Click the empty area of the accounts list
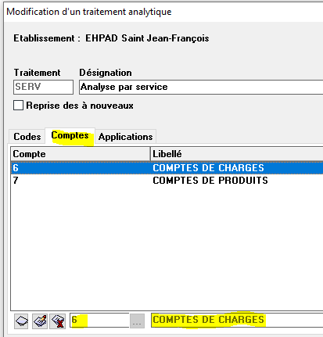 click(x=167, y=248)
